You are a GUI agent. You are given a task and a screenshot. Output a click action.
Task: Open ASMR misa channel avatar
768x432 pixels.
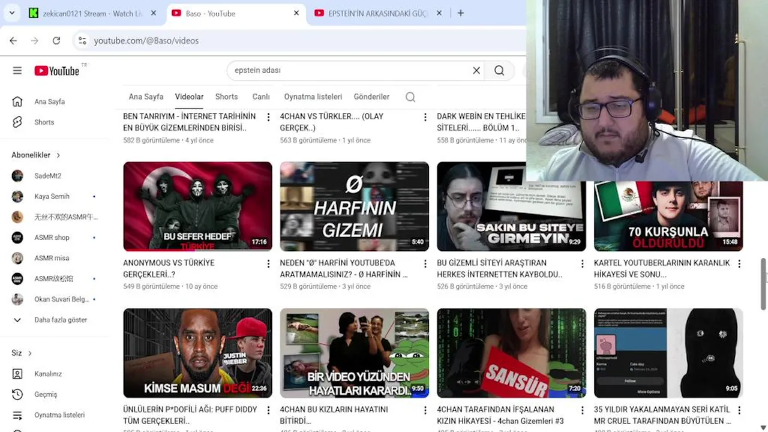coord(17,258)
